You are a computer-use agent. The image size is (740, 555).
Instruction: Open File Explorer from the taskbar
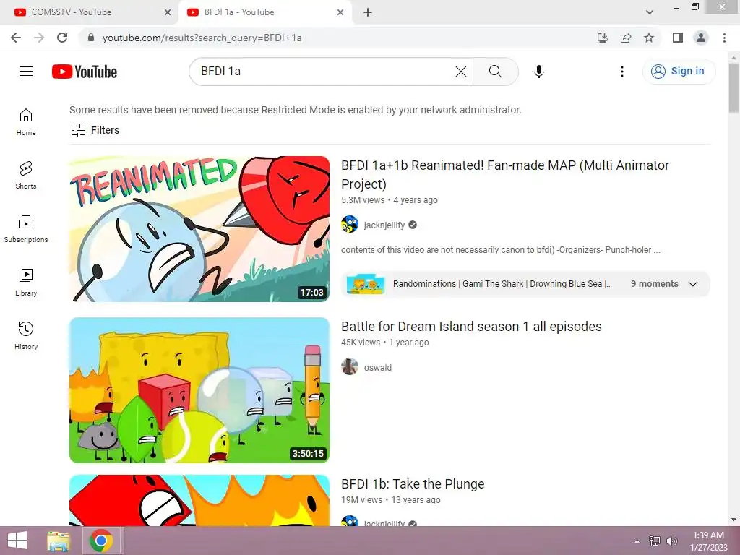point(59,541)
